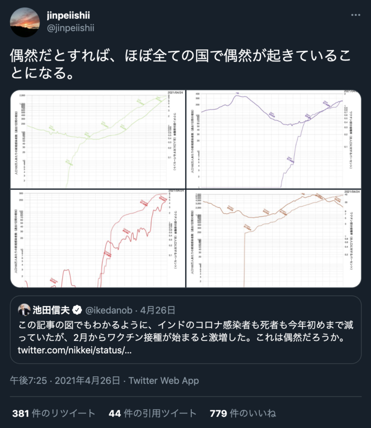This screenshot has width=371, height=428.
Task: View the 779 件のいいね list
Action: 243,413
